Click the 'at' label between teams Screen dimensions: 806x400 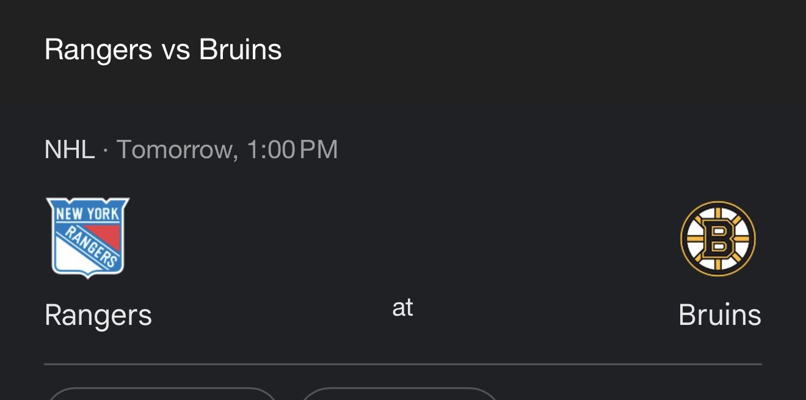[403, 308]
